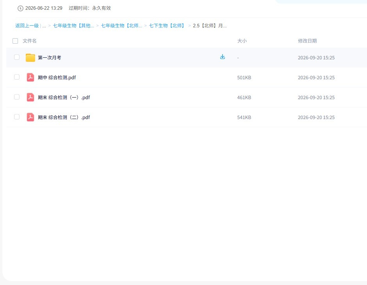Open the folder named 第一次月考
The image size is (367, 285).
(49, 57)
